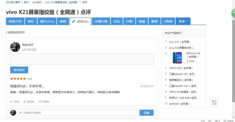Click the 10.0 rating score
Viewport: 235px width, 122px height.
point(30,79)
